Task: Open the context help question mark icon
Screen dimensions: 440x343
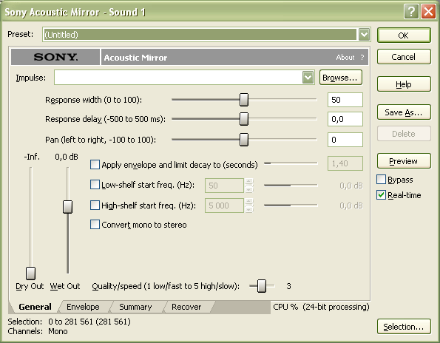Action: point(411,12)
